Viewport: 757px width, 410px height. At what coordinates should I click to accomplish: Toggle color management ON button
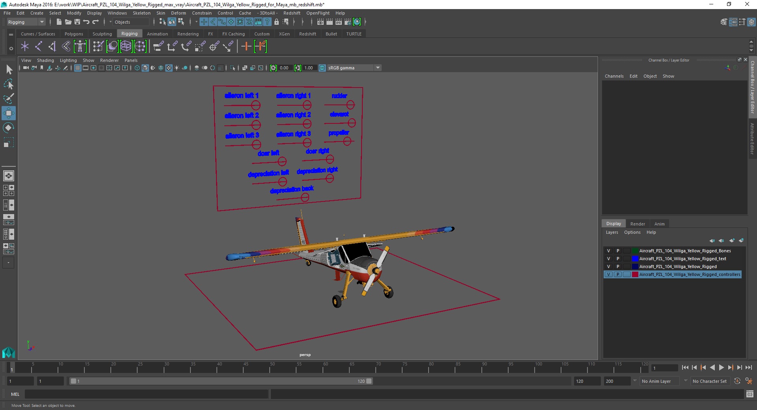tap(322, 68)
